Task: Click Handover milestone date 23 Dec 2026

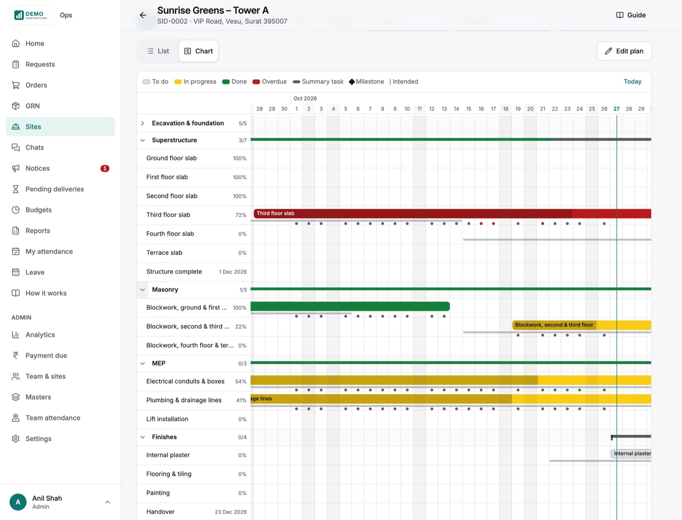Action: pos(230,512)
